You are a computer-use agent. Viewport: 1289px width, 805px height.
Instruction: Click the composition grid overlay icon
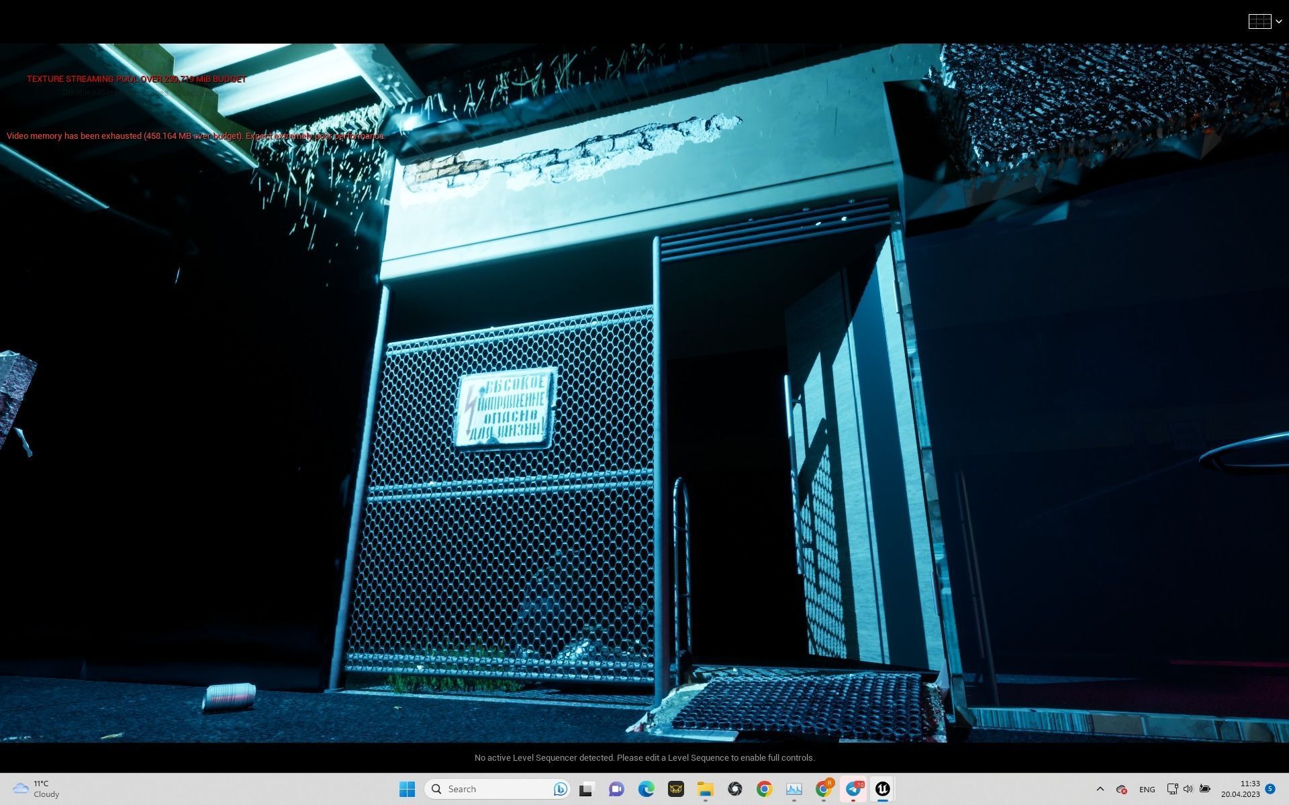(x=1259, y=21)
